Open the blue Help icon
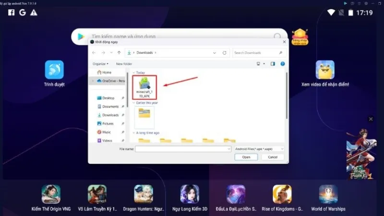 click(283, 64)
